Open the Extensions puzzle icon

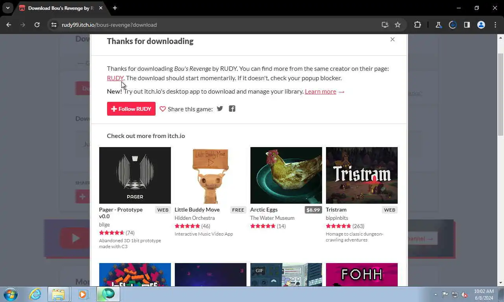tap(417, 25)
